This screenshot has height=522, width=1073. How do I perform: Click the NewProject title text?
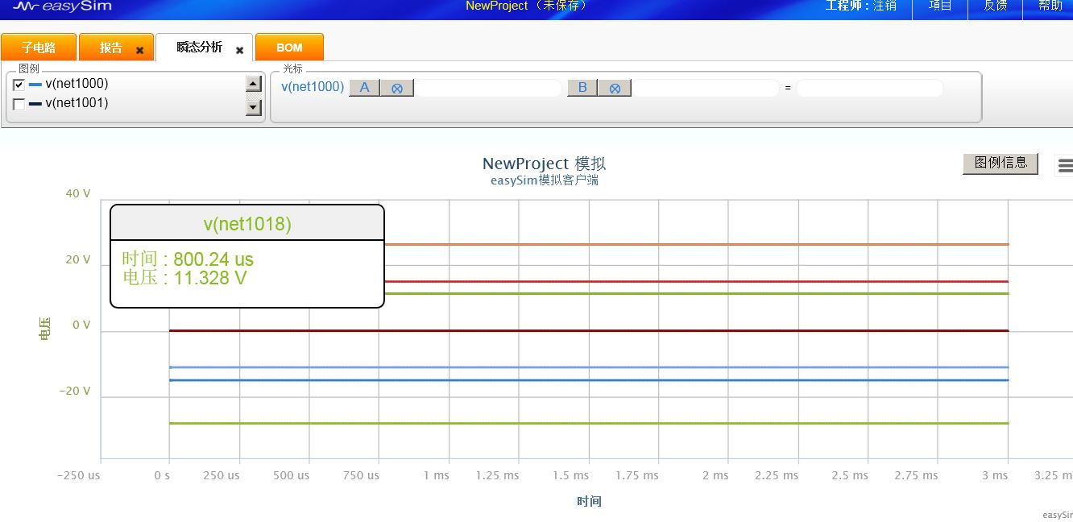(x=496, y=6)
